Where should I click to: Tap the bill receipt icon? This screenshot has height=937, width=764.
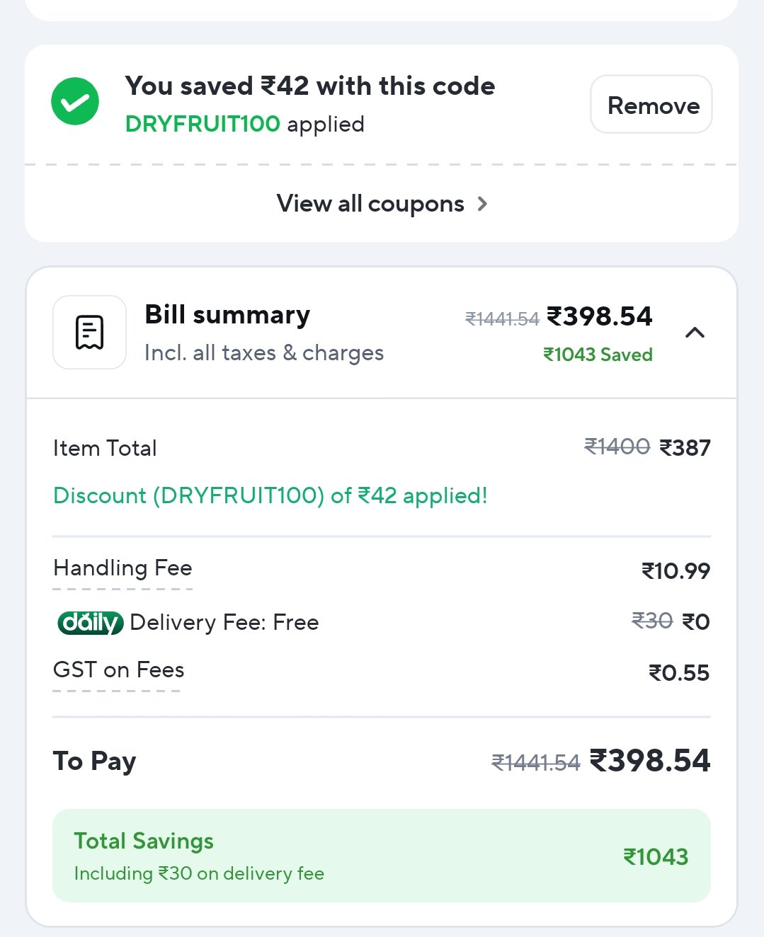pos(90,332)
